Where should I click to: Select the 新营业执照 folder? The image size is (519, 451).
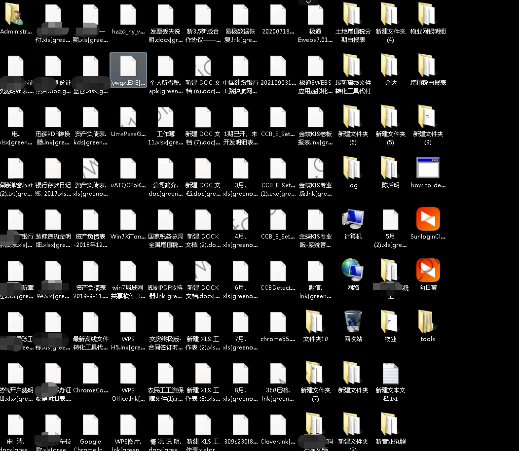[390, 425]
